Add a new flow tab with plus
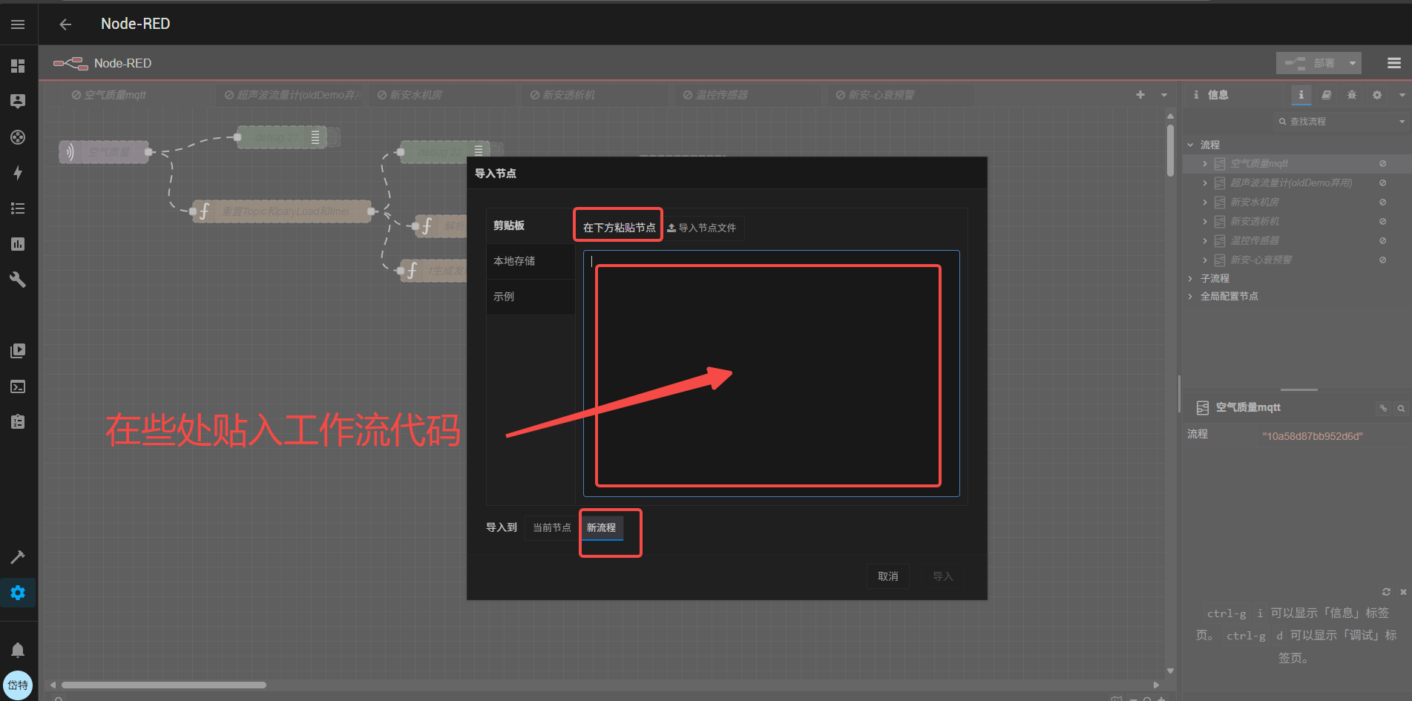 1140,95
